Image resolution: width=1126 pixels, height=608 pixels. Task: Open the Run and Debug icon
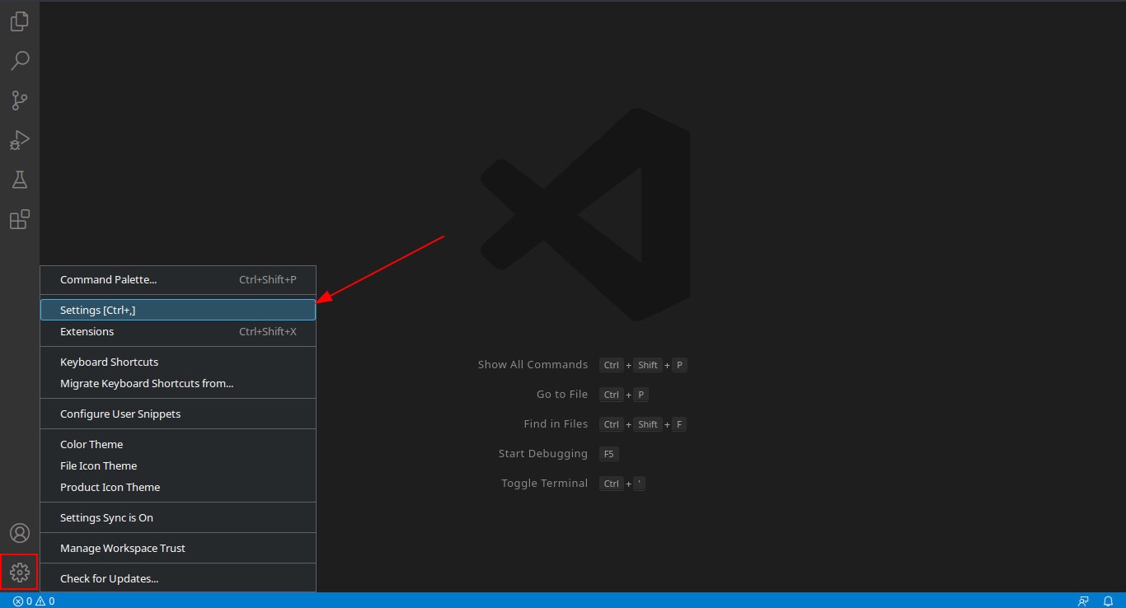[x=20, y=140]
